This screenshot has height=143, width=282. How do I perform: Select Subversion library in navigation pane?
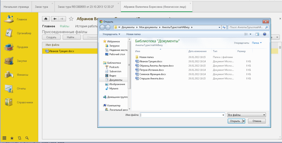(x=113, y=71)
